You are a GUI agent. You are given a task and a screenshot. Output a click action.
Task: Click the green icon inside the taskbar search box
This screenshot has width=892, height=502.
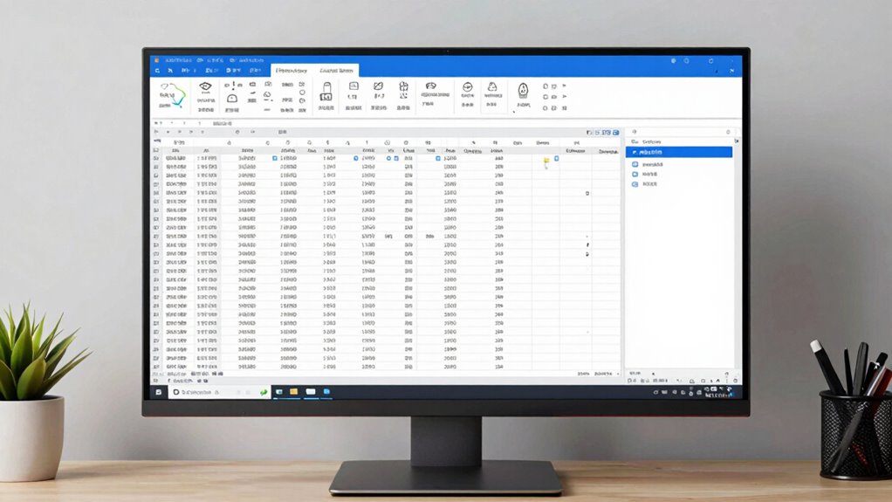pyautogui.click(x=264, y=392)
